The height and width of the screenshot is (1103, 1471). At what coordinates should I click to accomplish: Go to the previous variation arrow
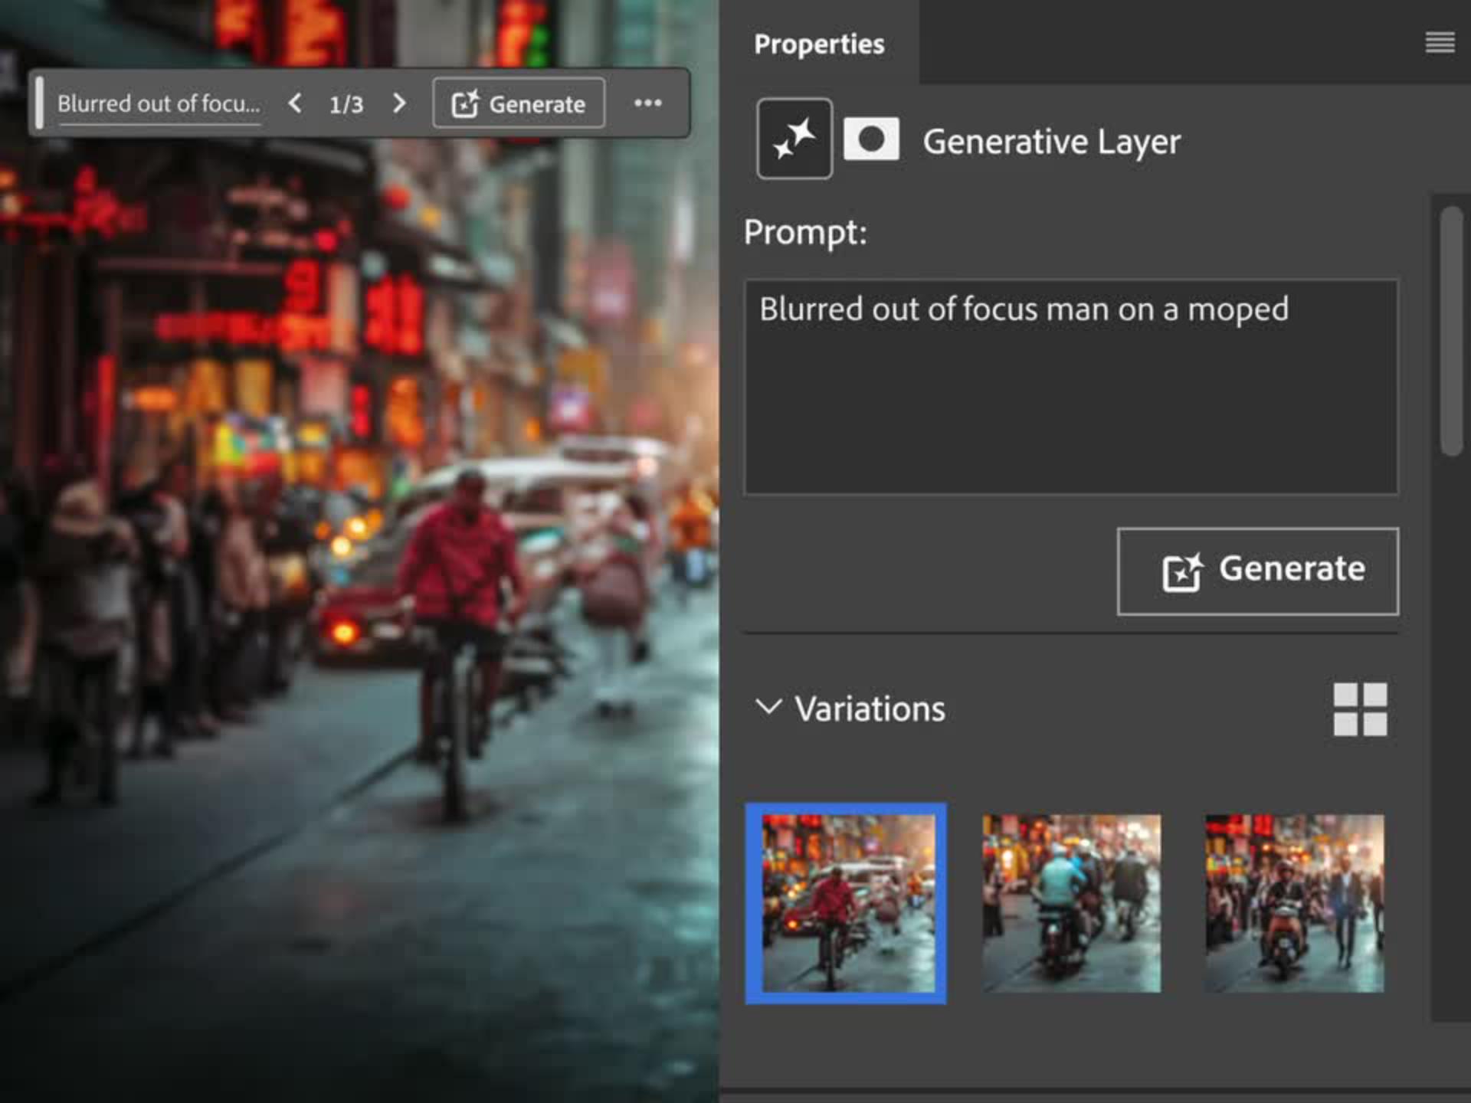point(295,103)
